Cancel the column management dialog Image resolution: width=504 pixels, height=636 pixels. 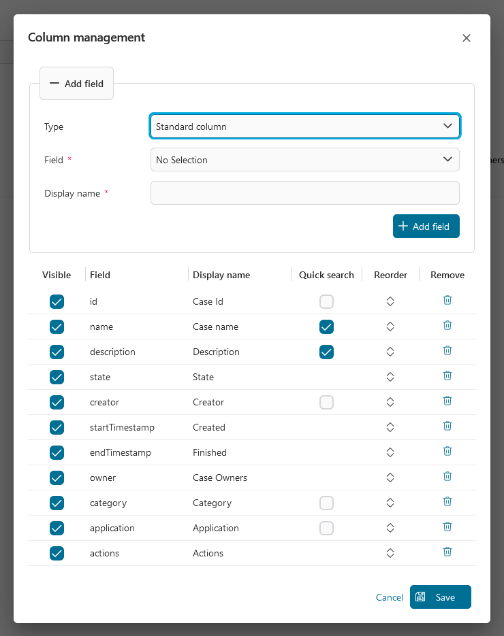389,597
